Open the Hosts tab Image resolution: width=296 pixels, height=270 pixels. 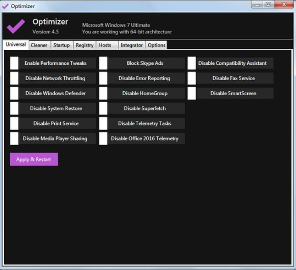tap(107, 45)
